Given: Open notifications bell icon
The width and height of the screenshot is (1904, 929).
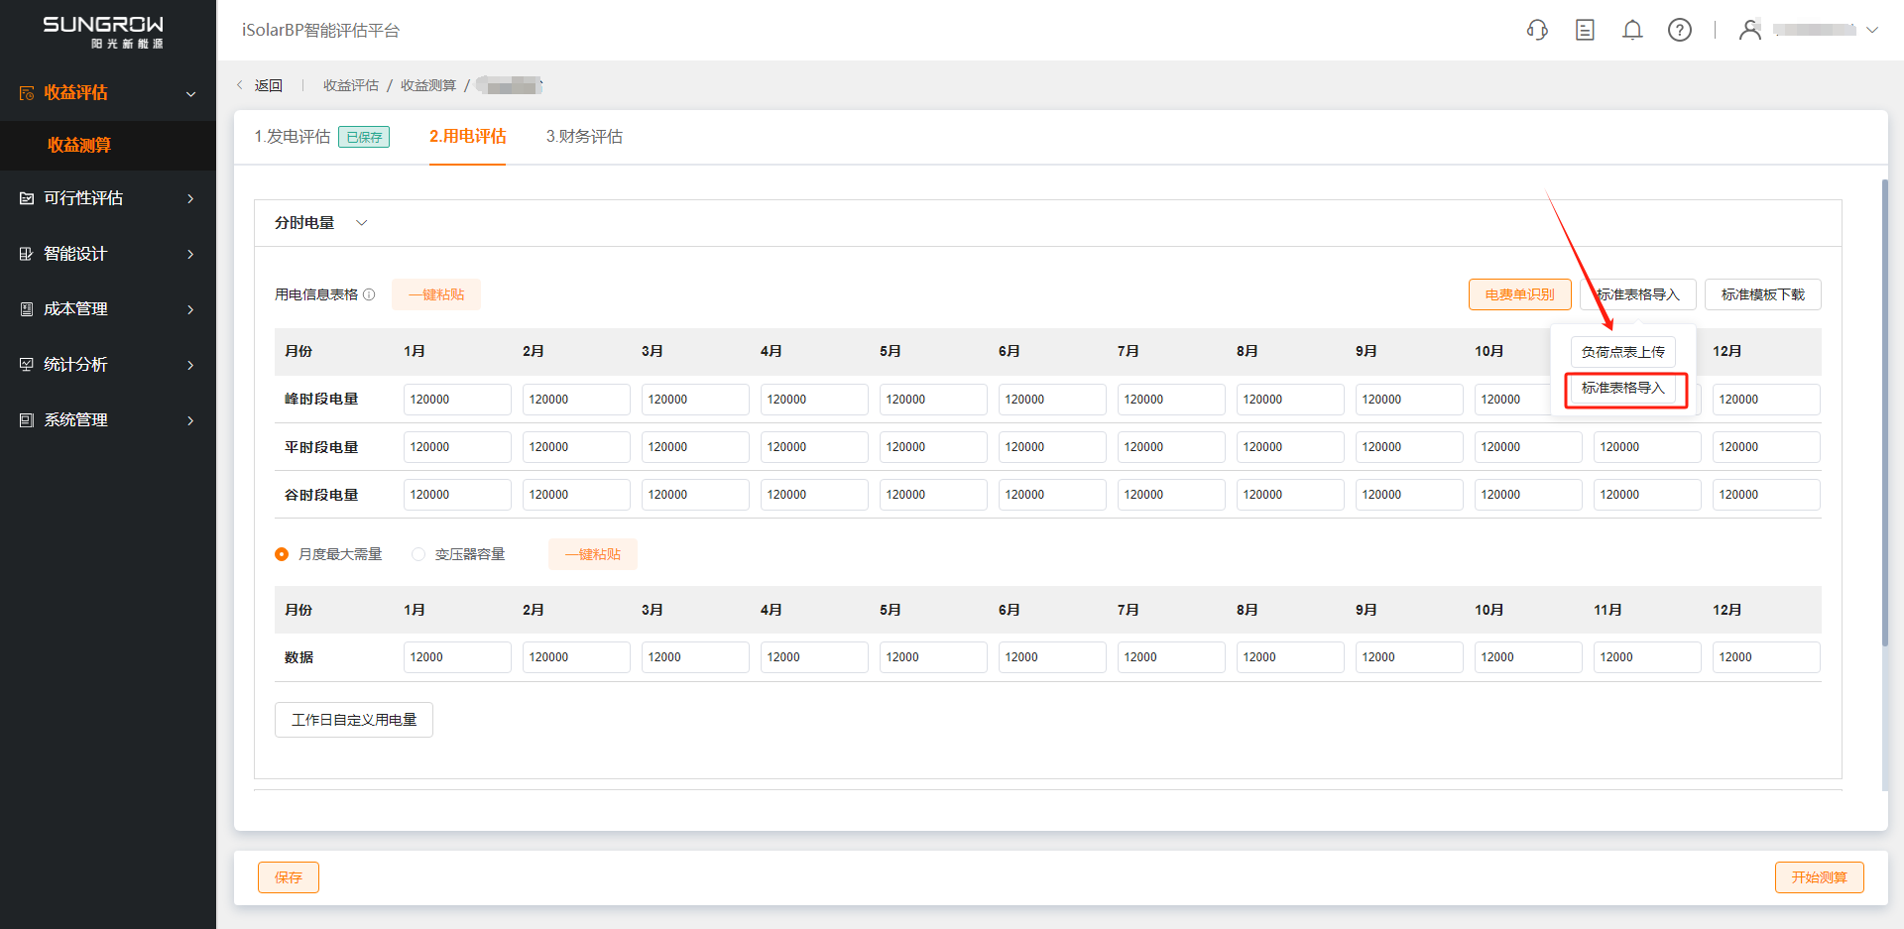Looking at the screenshot, I should [1632, 30].
